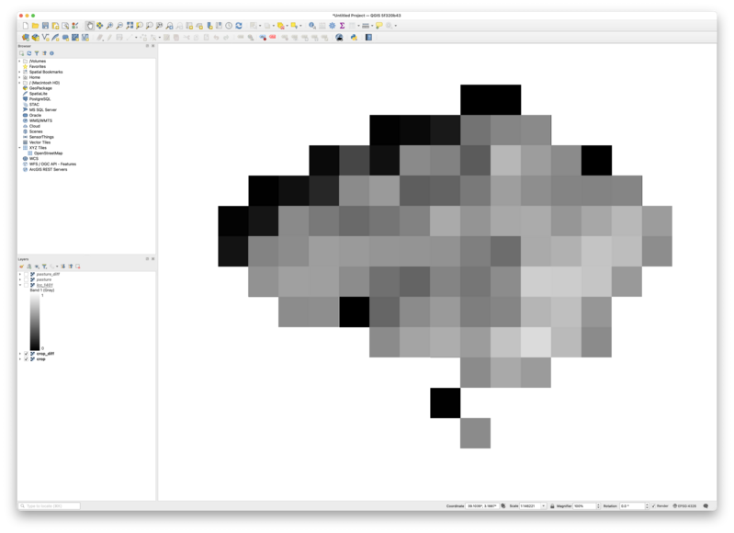
Task: Select GeoPackage in the Browser tree
Action: tap(40, 88)
